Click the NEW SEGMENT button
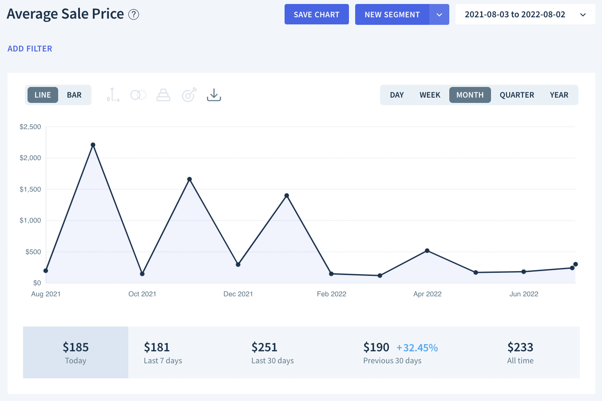Viewport: 602px width, 401px height. click(392, 15)
